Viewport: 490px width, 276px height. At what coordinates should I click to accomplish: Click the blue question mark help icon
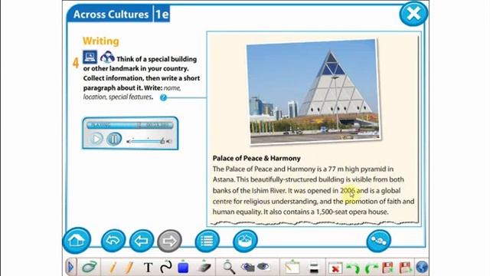[163, 97]
